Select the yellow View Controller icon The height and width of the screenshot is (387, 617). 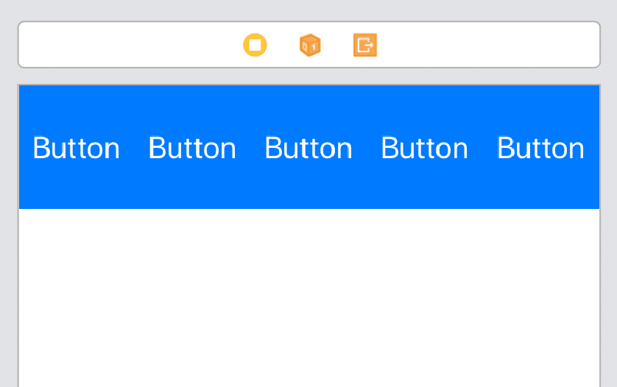255,45
